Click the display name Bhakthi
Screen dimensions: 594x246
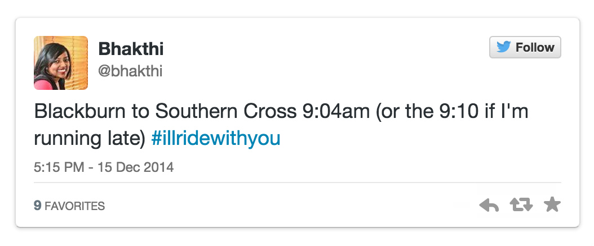click(x=131, y=49)
